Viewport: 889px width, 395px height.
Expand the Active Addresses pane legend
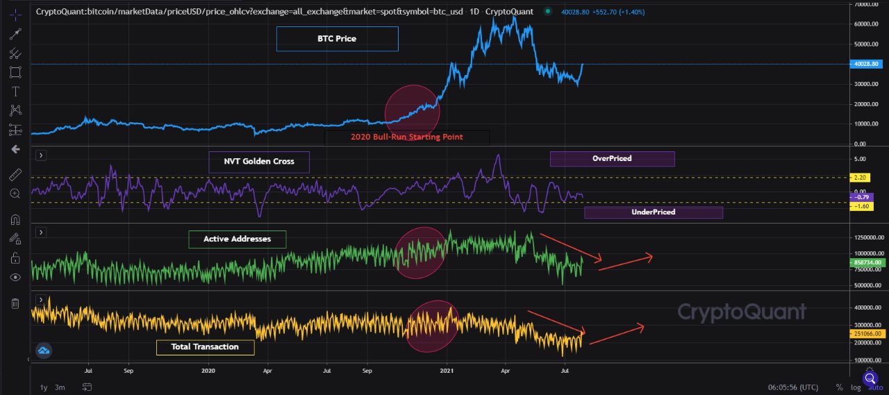pos(41,233)
